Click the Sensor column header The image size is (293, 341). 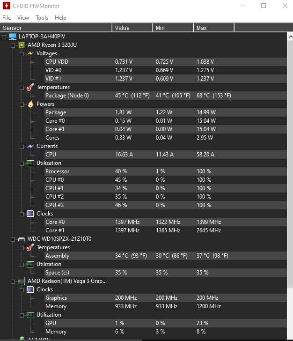(x=56, y=28)
